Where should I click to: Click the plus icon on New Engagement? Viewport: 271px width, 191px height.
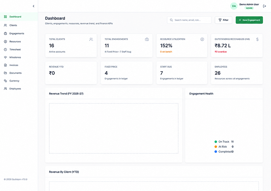click(240, 20)
